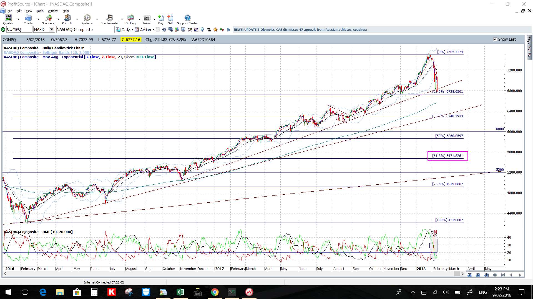Click the blue T chart text icon
This screenshot has height=299, width=533.
470,275
